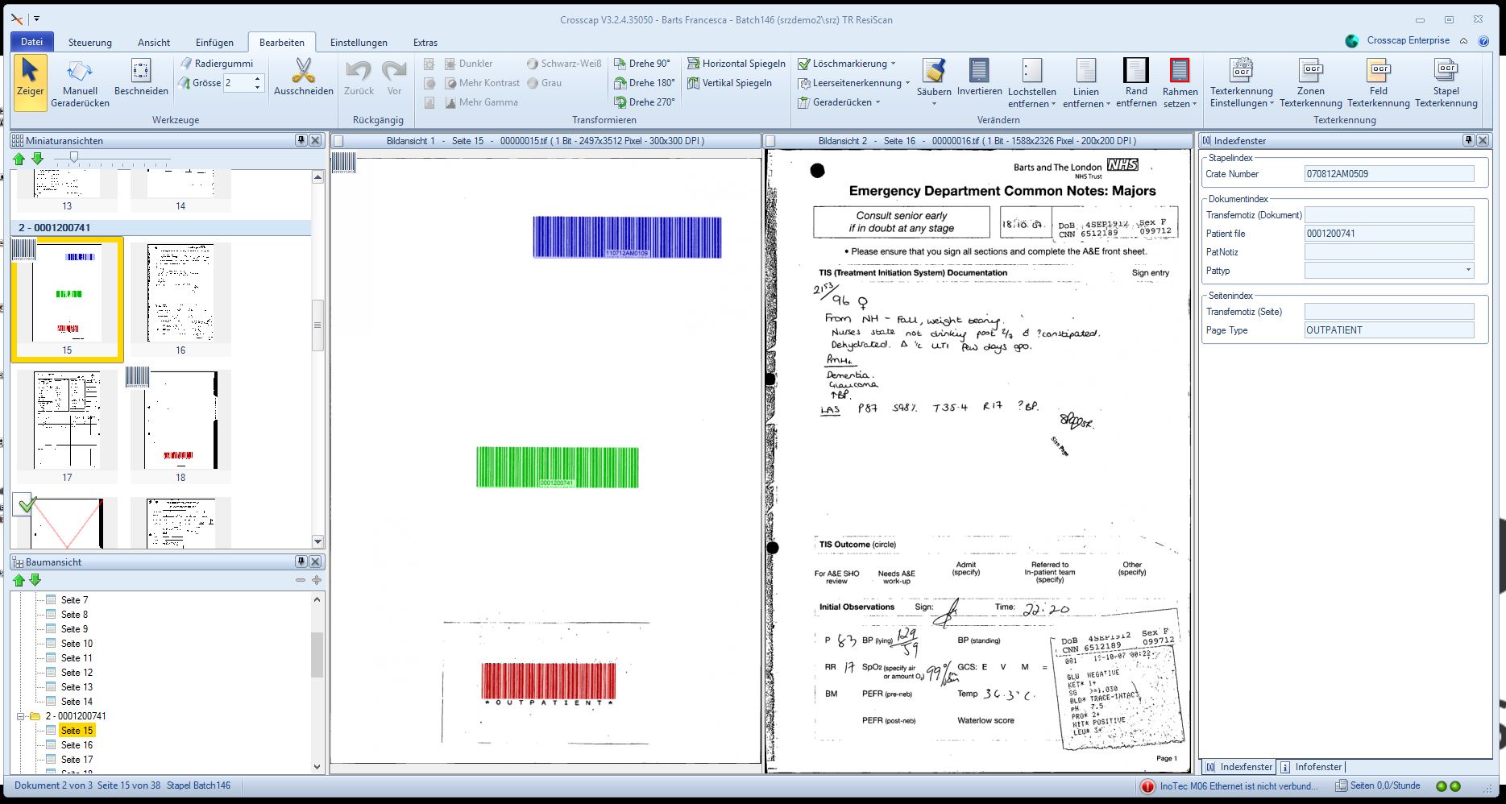Viewport: 1506px width, 804px height.
Task: Rotate image with Drehe 270°
Action: pyautogui.click(x=644, y=102)
